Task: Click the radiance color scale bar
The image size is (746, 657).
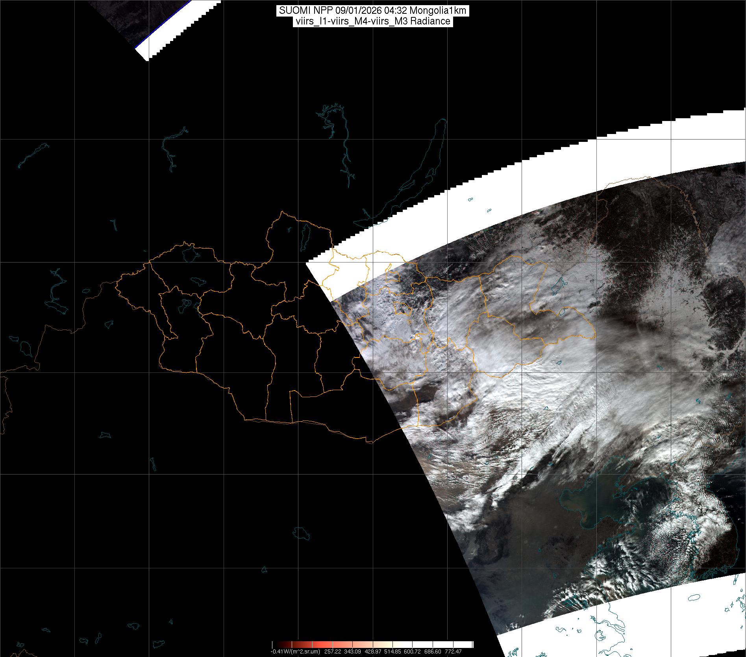Action: [372, 644]
